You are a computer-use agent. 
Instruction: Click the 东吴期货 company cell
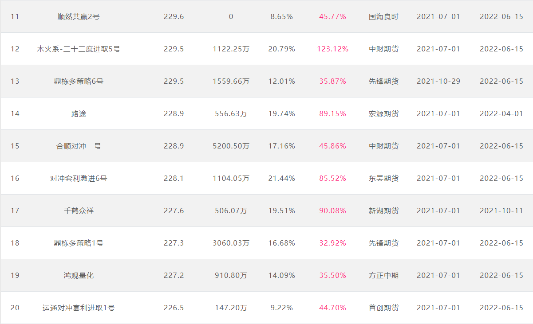pos(383,178)
